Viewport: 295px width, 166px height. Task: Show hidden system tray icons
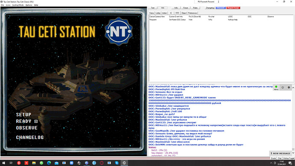271,163
